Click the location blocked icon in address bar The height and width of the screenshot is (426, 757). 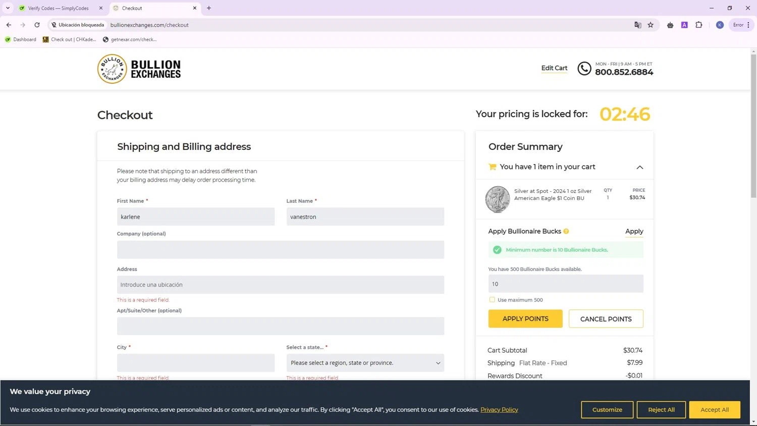54,25
